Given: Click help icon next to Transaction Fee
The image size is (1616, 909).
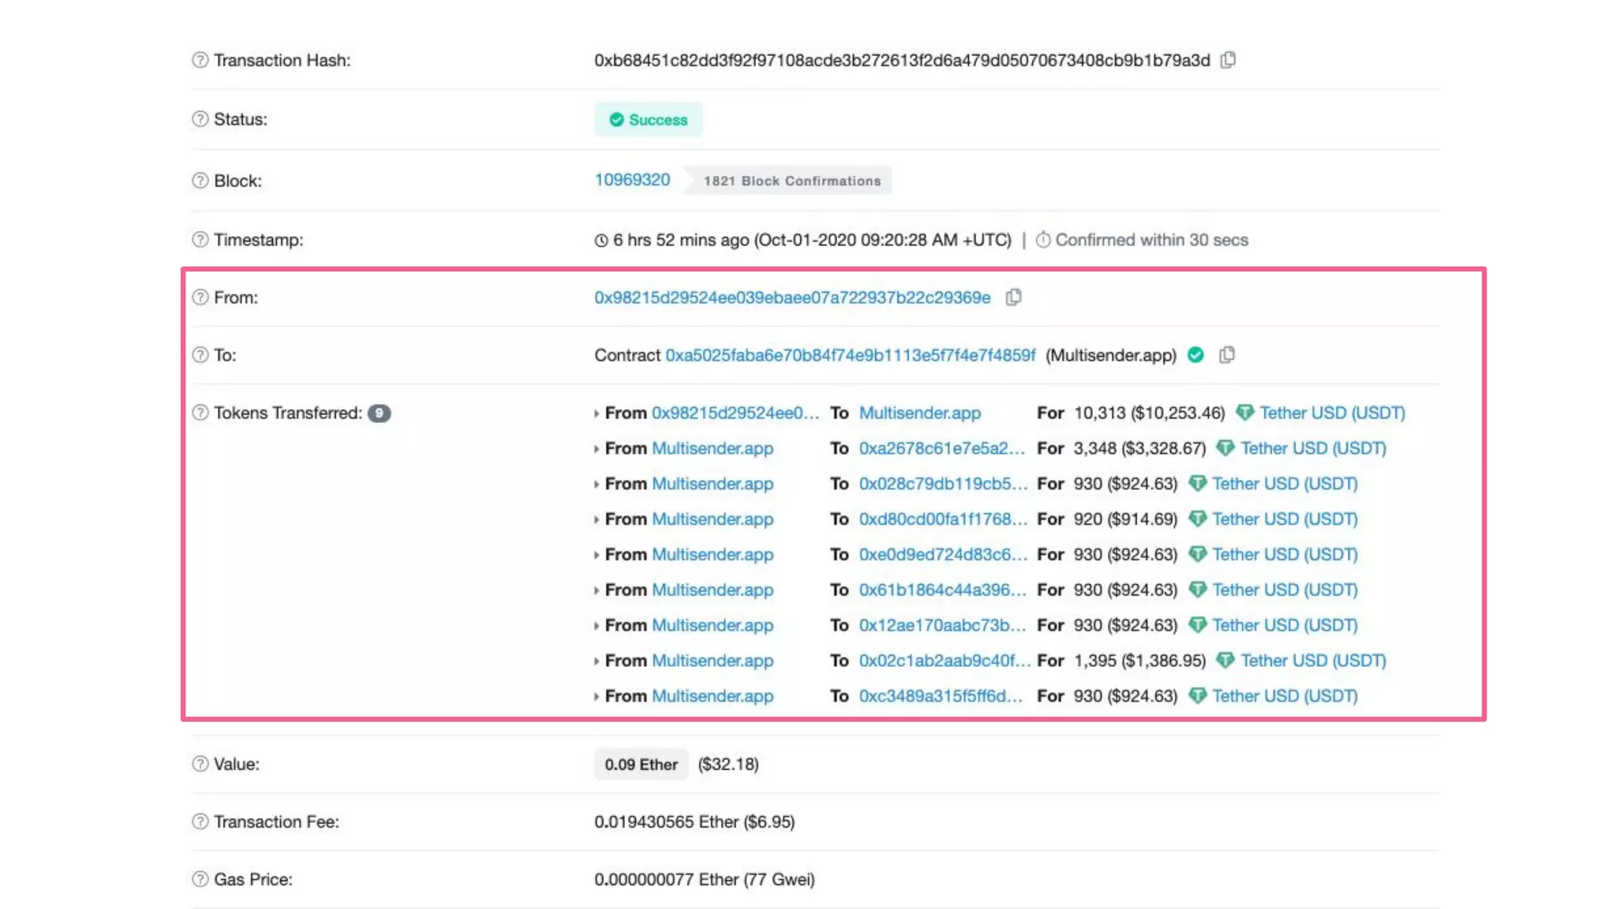Looking at the screenshot, I should [x=200, y=821].
